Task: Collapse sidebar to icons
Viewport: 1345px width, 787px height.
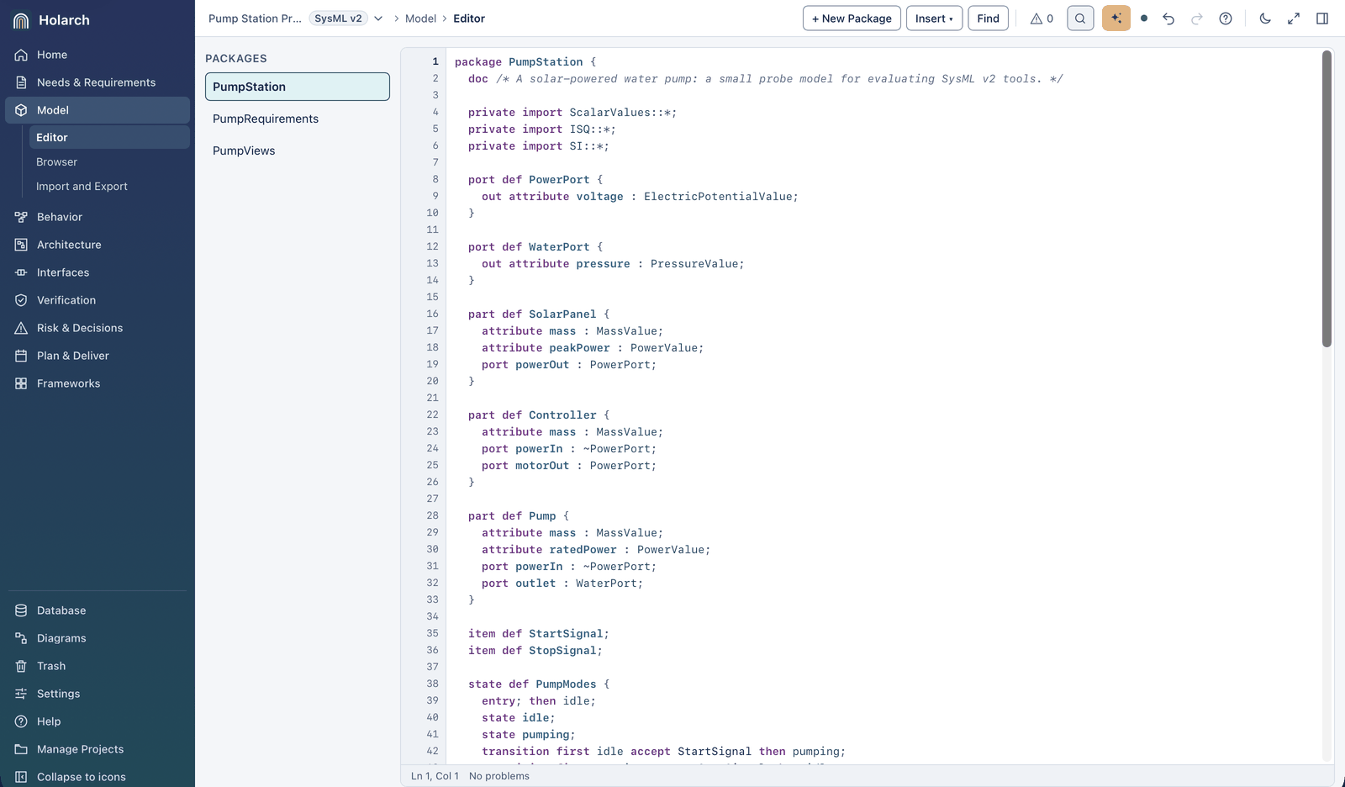Action: coord(98,777)
